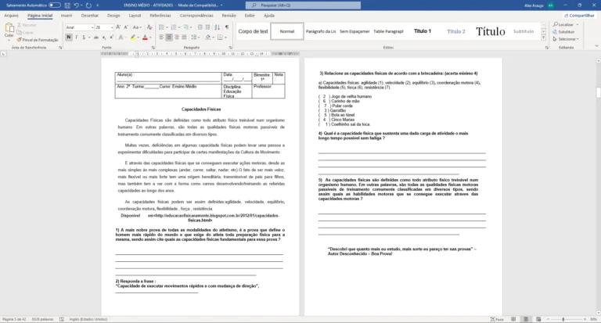Viewport: 601px width, 323px height.
Task: Align text to the right
Action: (x=177, y=38)
